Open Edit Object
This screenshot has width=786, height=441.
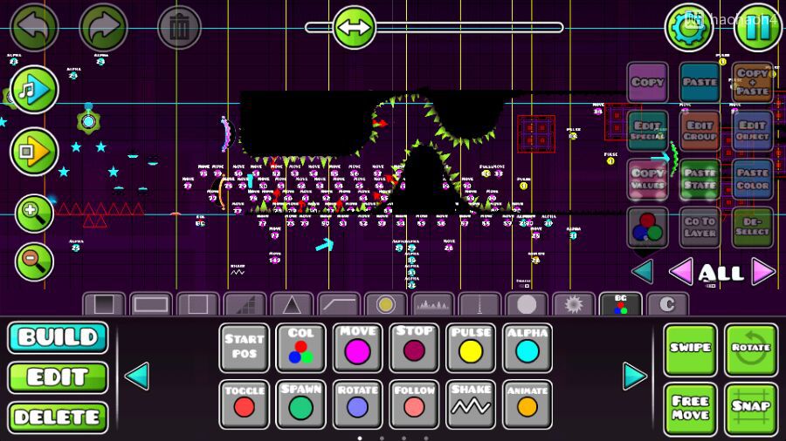click(x=753, y=131)
